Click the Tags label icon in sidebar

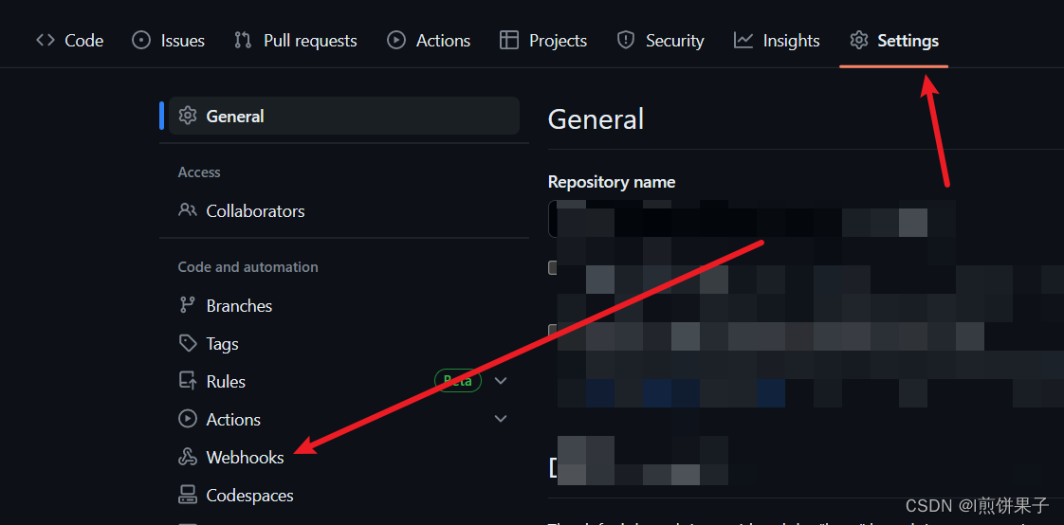click(187, 343)
